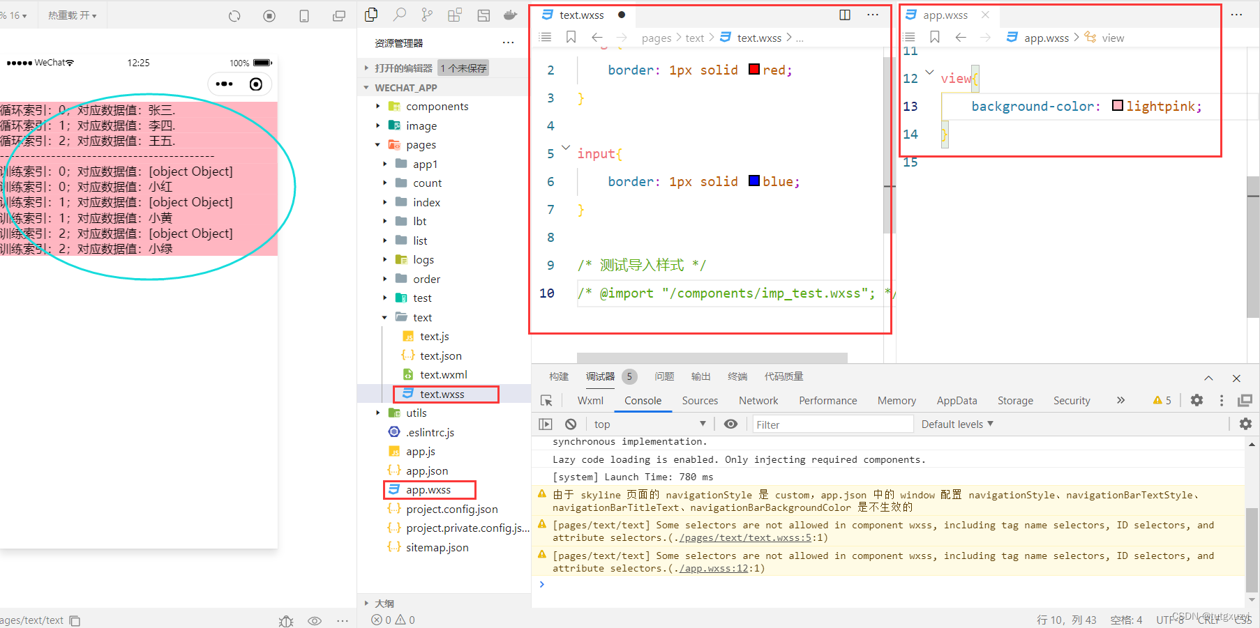
Task: Click the devtools vertical dots menu
Action: click(1221, 400)
